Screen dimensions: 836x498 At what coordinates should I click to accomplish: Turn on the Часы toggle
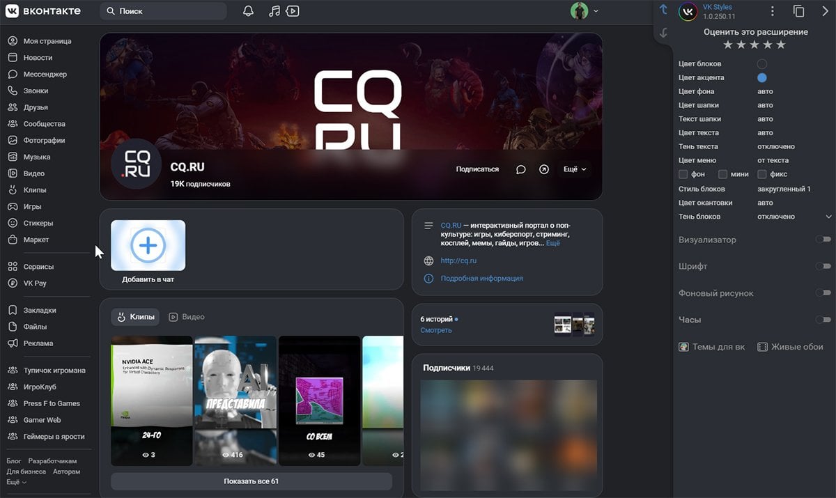[x=824, y=320]
